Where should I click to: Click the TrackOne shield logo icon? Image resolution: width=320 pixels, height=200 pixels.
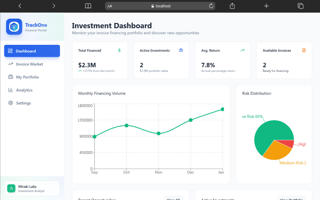(14, 27)
